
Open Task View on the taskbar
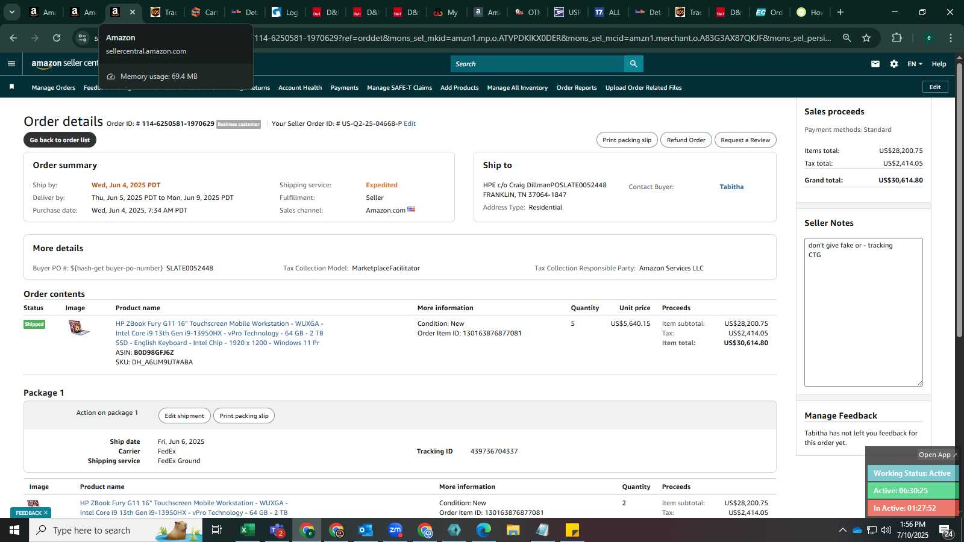[217, 530]
